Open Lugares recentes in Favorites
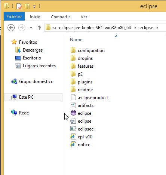This screenshot has height=175, width=166. pos(39,66)
